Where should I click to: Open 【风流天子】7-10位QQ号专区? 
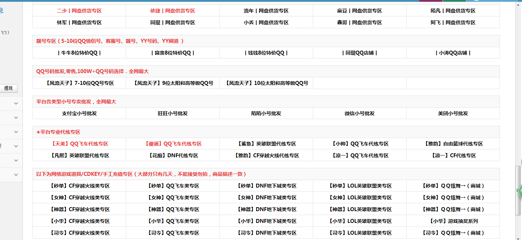coord(79,83)
